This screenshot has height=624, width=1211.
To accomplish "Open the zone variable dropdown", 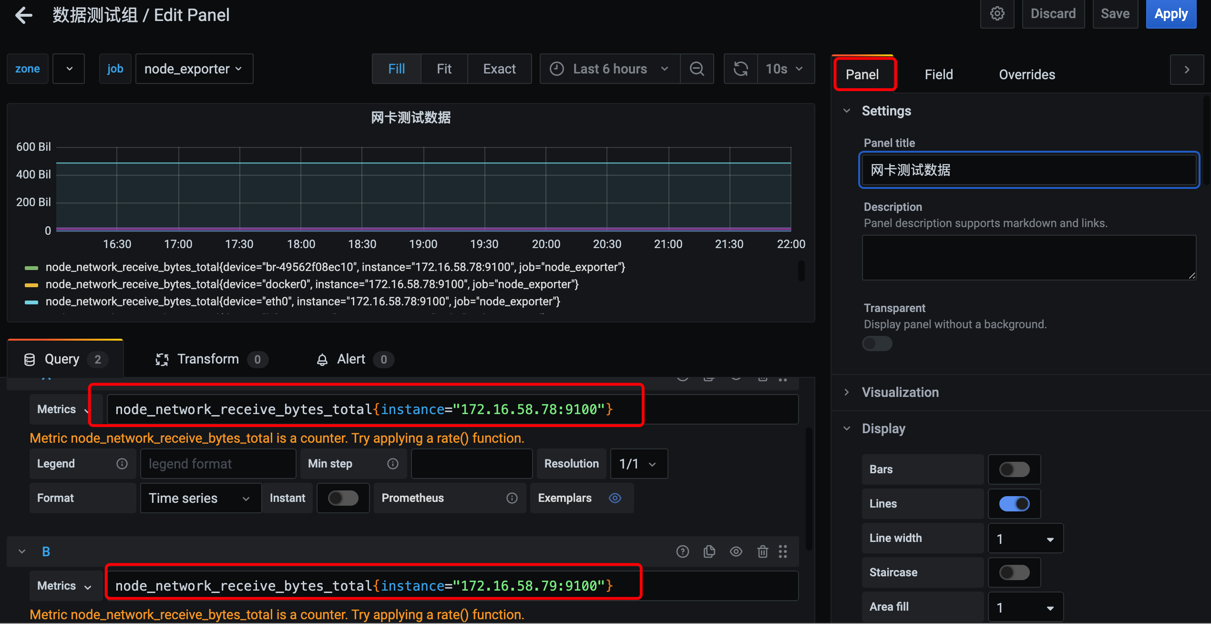I will 69,69.
